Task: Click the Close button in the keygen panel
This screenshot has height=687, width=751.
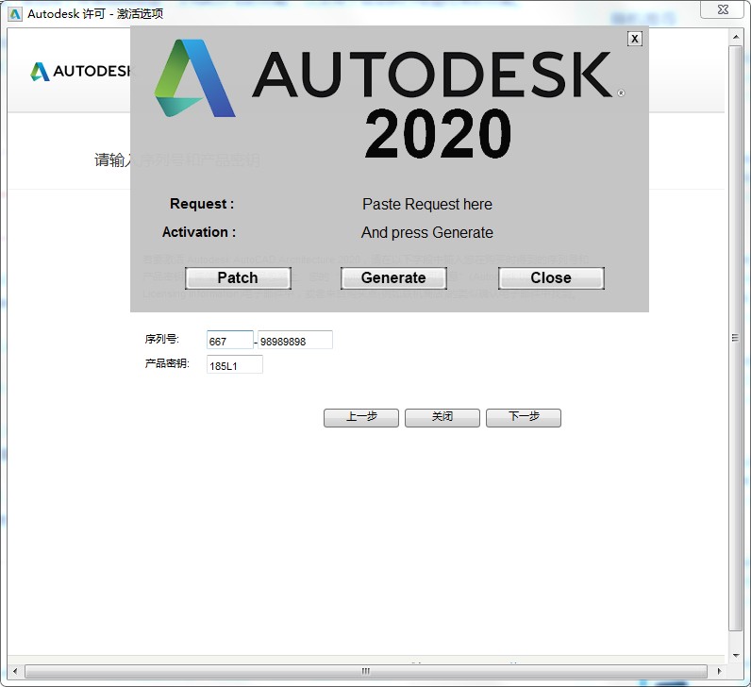Action: click(x=551, y=278)
